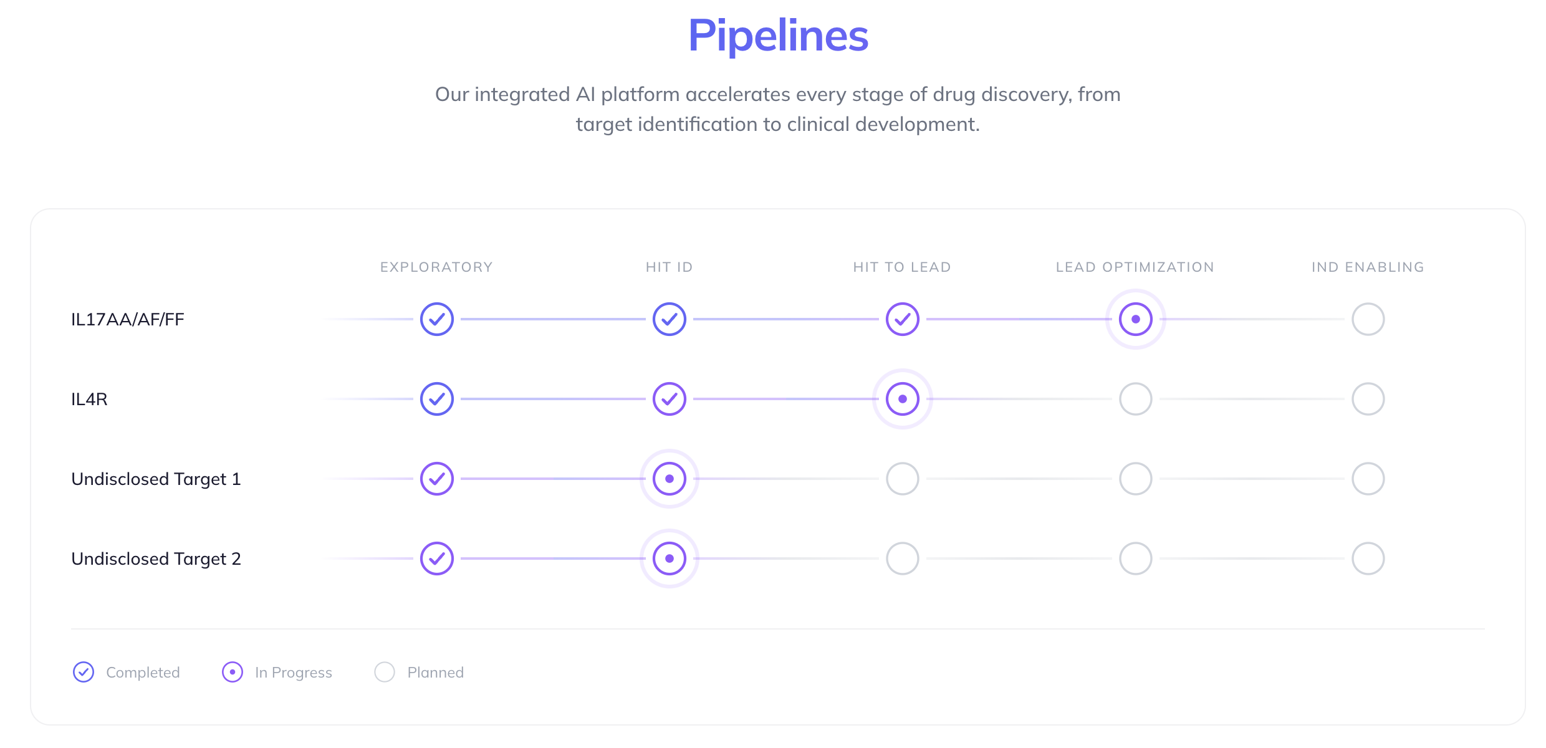Click the IL4R pipeline row label
1546x748 pixels.
tap(89, 399)
